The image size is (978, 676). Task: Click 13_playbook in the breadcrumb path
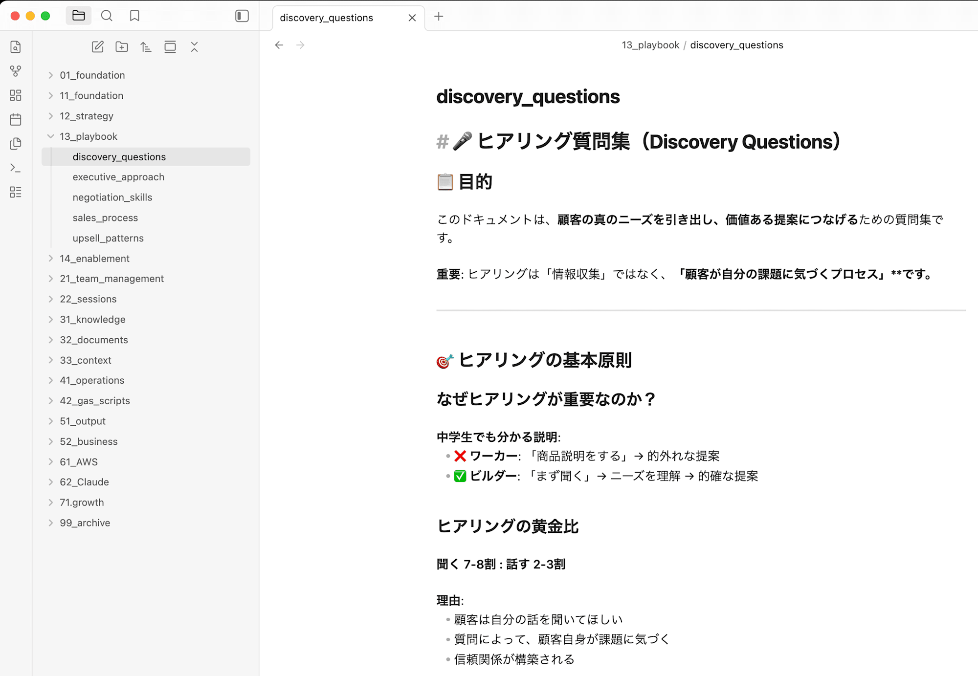(650, 44)
